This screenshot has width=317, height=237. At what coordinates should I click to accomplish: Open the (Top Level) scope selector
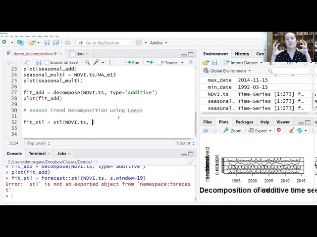(38, 143)
